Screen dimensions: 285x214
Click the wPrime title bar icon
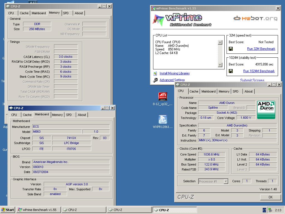pyautogui.click(x=154, y=8)
